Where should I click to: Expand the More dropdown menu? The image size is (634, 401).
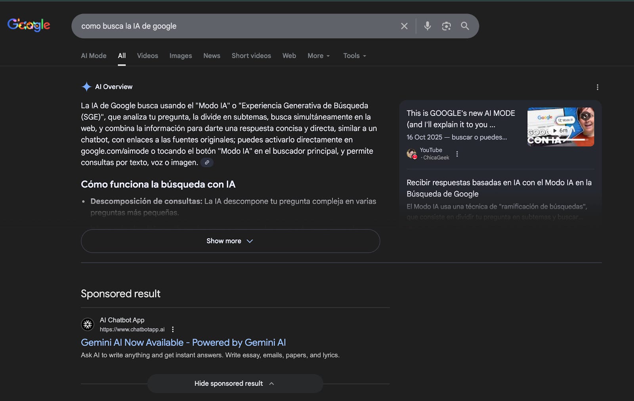click(x=319, y=56)
